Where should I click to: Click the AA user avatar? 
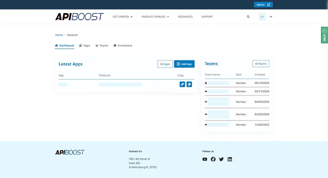click(x=262, y=17)
